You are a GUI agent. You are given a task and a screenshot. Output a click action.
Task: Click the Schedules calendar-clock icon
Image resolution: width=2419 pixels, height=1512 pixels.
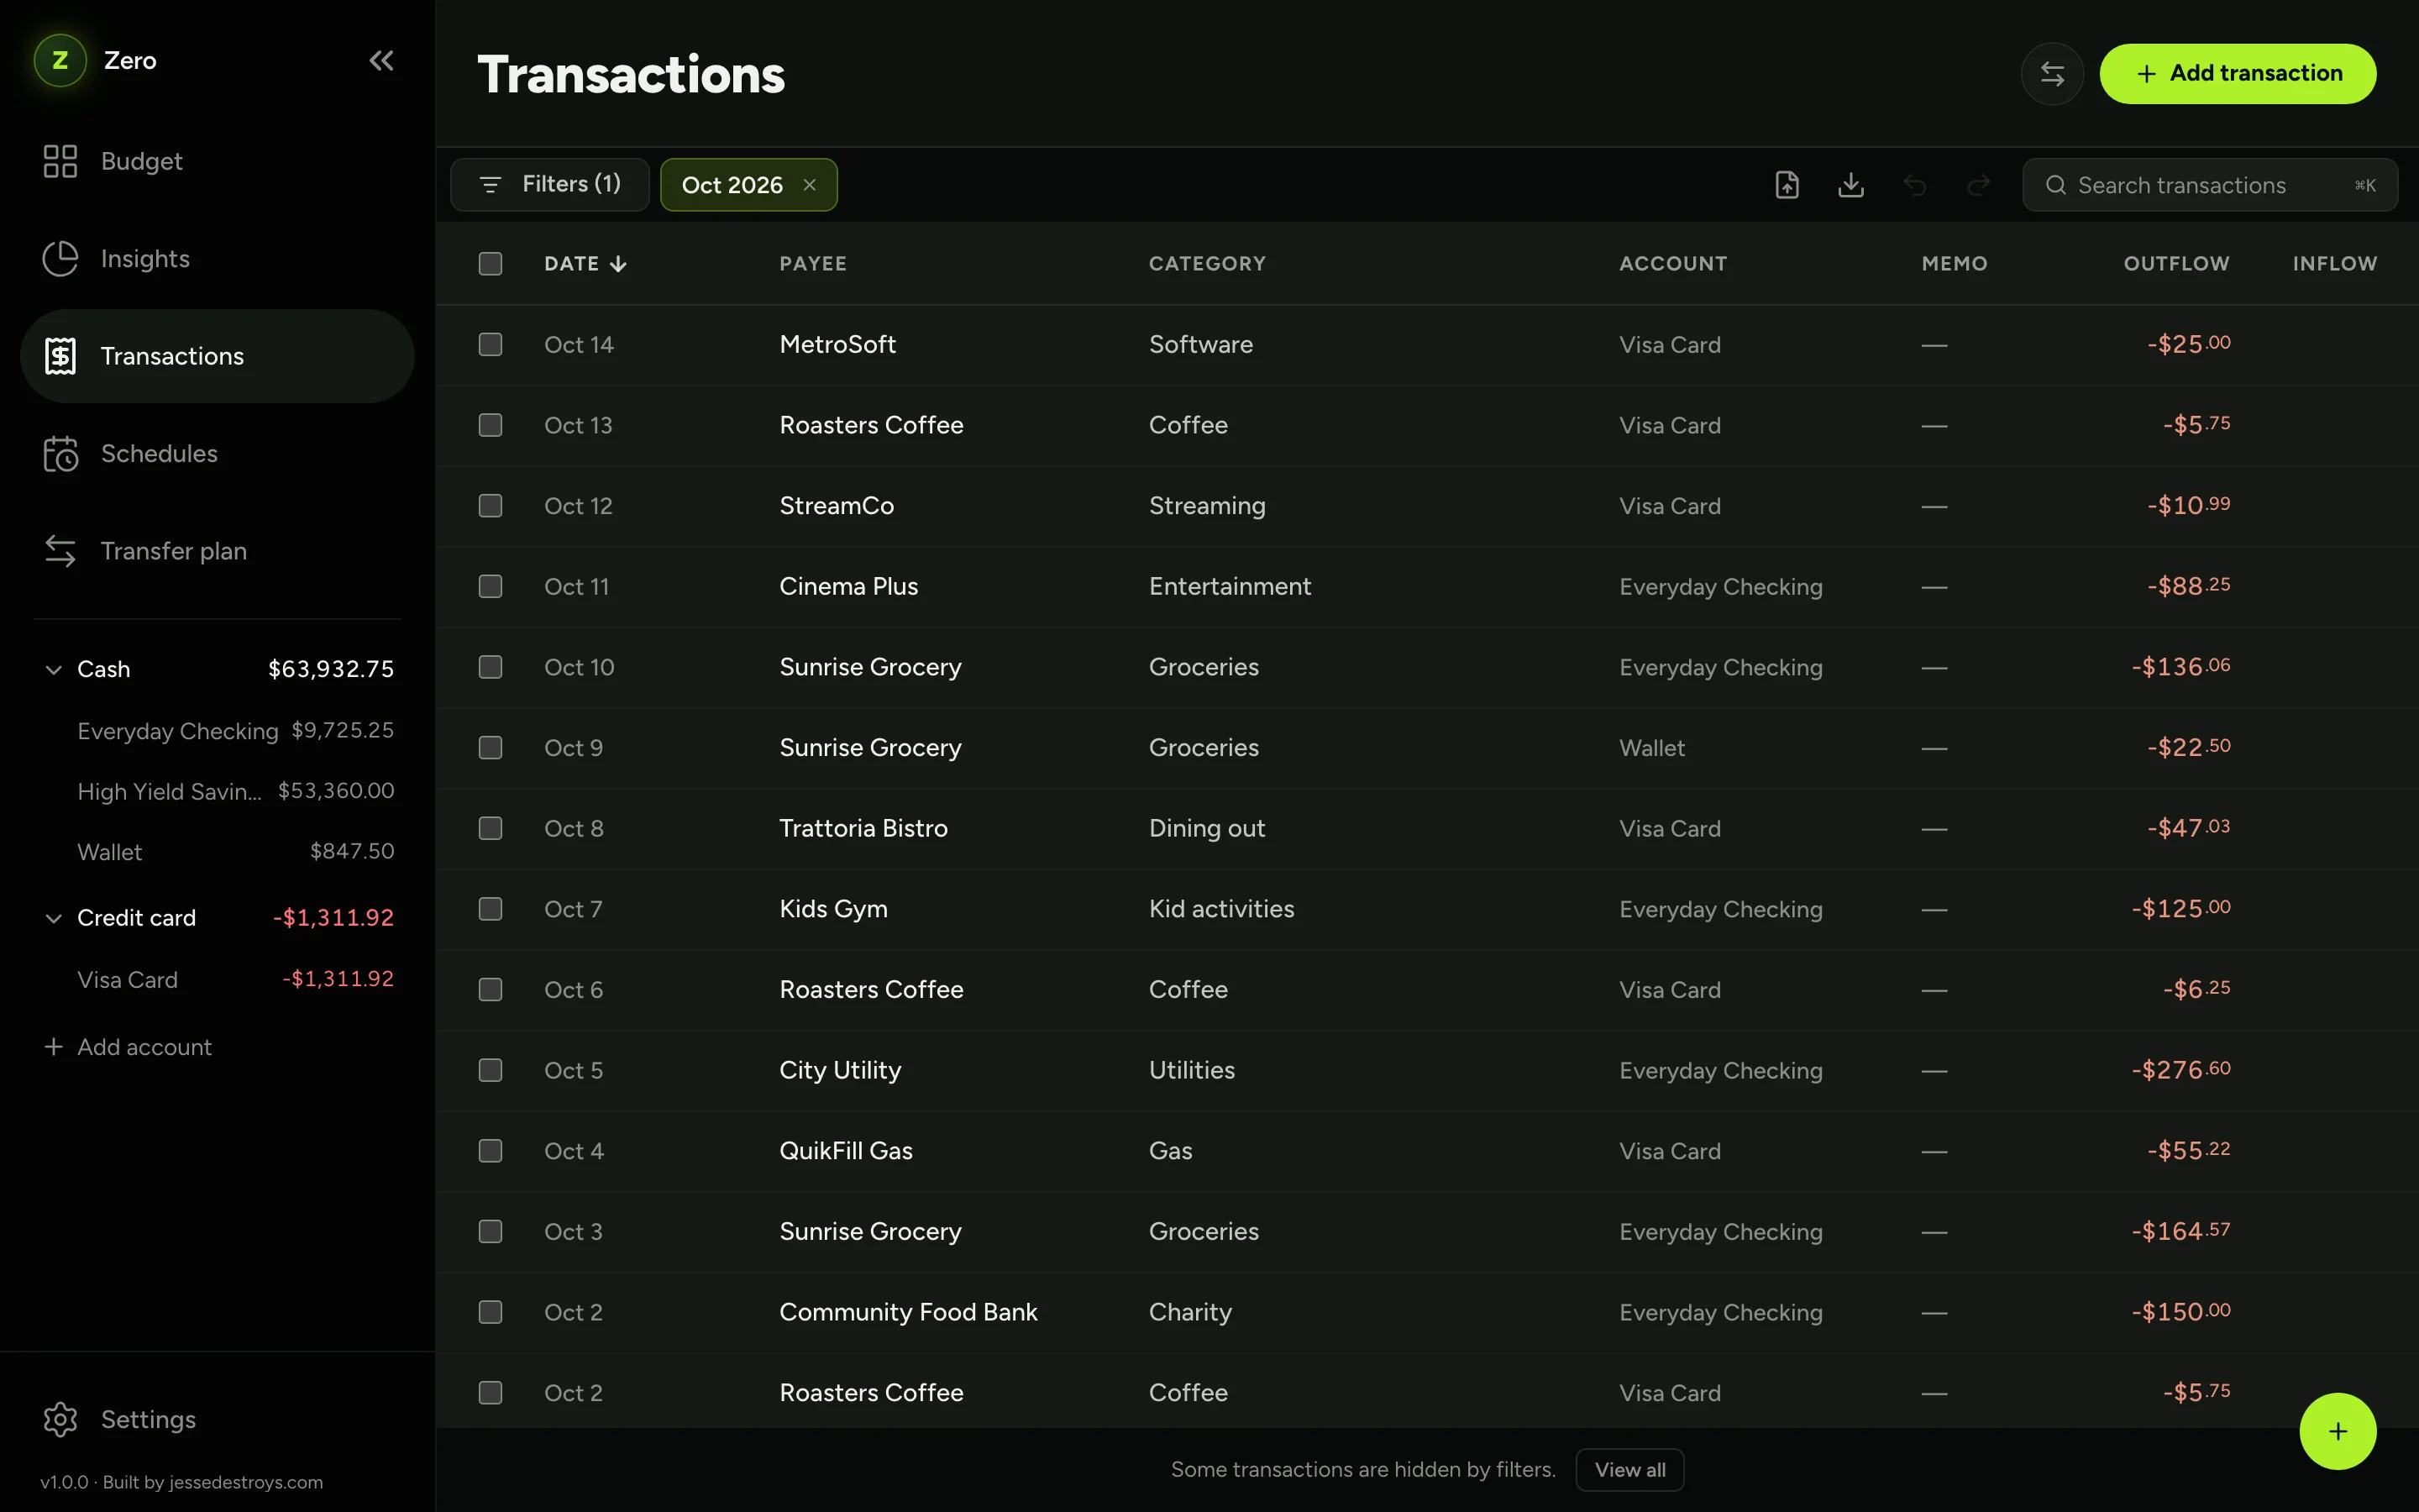60,454
